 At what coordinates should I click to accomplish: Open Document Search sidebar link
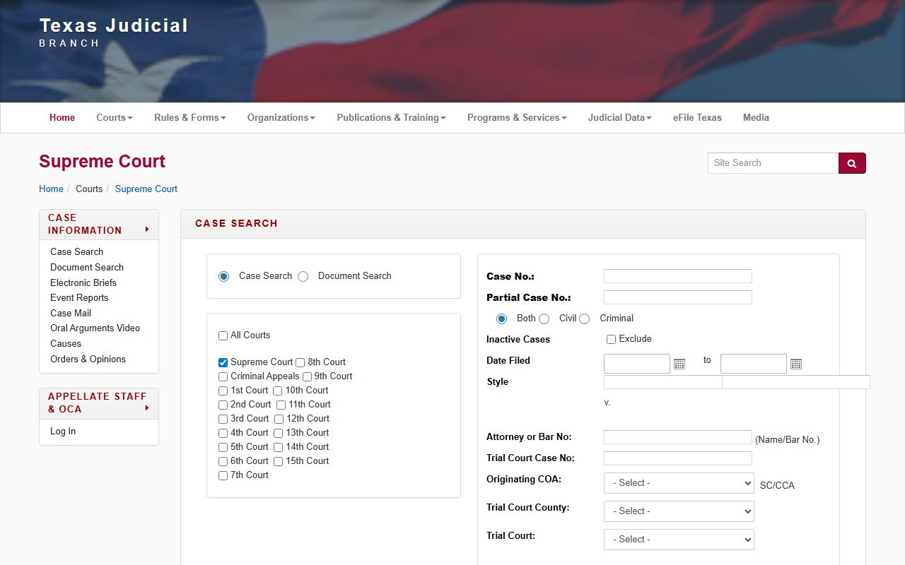pyautogui.click(x=87, y=268)
